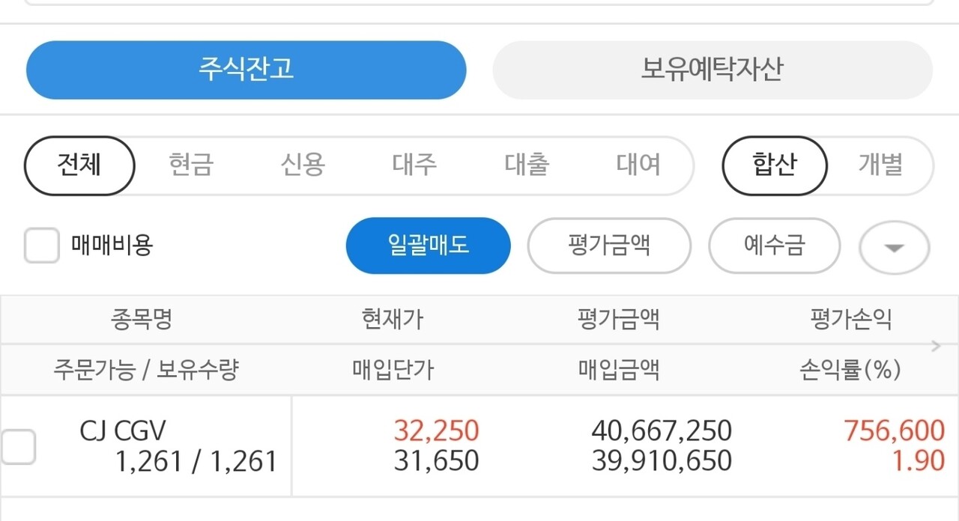Screen dimensions: 959x521
Task: Check the CJ CGV row checkbox
Action: pyautogui.click(x=18, y=446)
